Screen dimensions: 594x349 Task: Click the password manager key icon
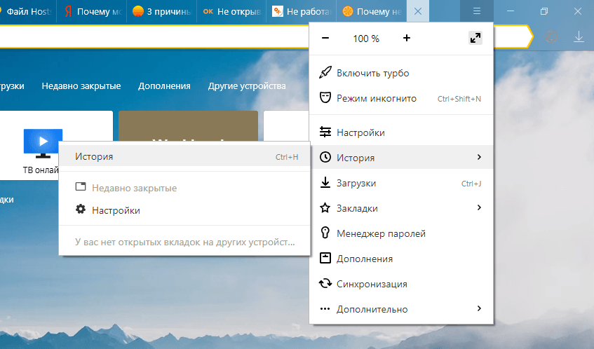(325, 233)
